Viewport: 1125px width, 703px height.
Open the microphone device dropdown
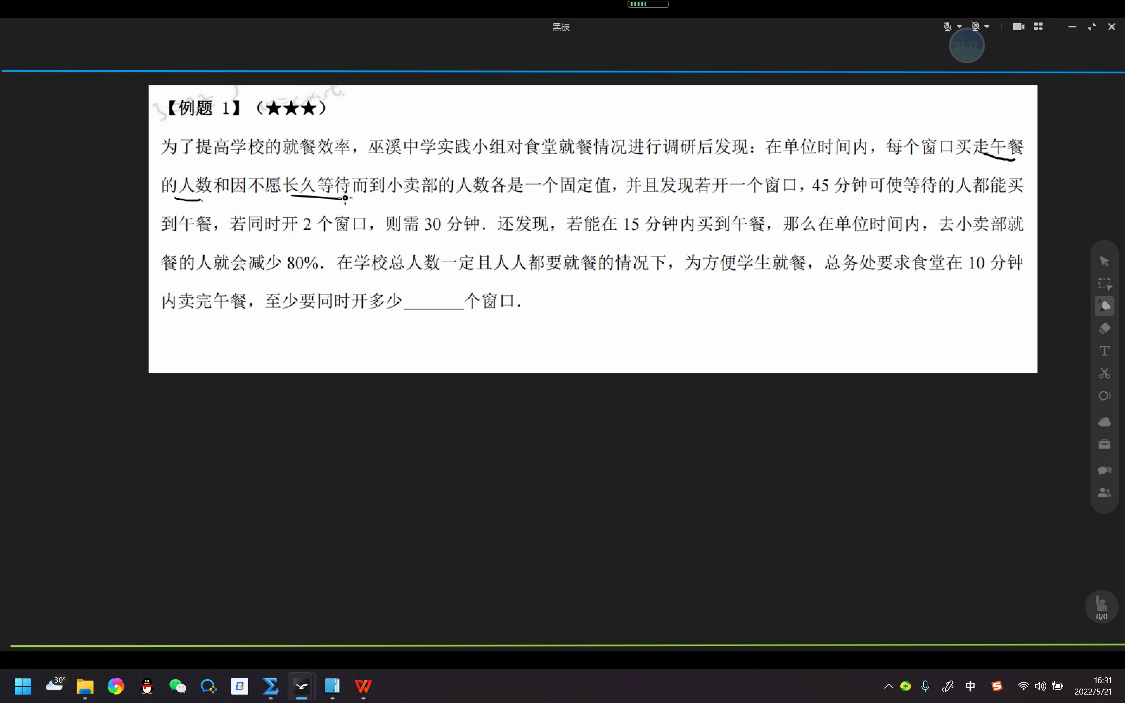pos(959,26)
